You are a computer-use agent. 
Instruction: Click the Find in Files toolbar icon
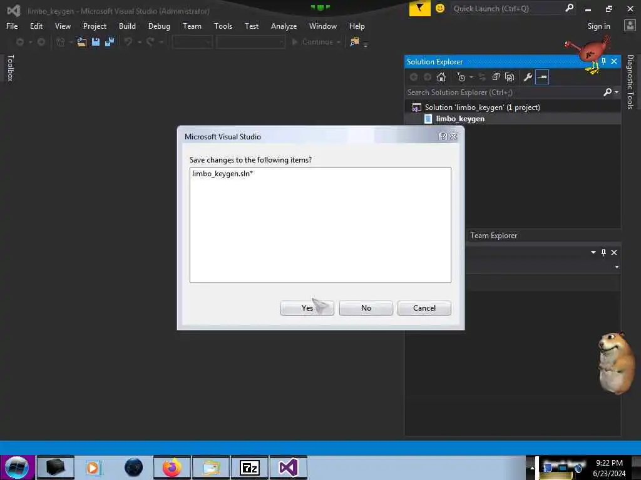(x=354, y=42)
